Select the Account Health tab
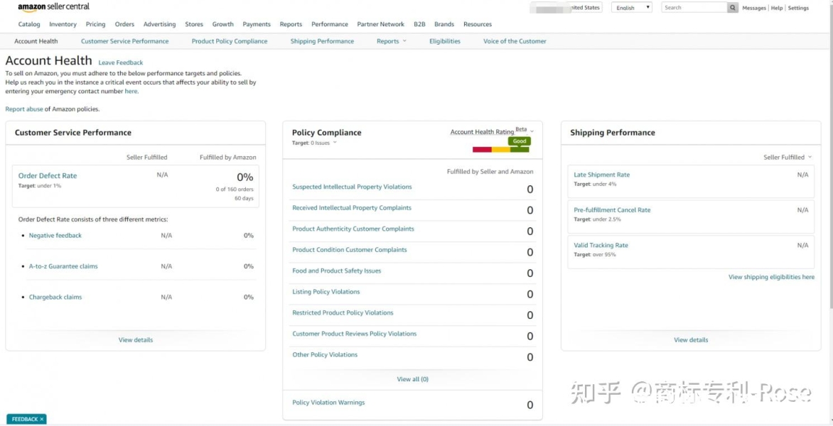This screenshot has width=833, height=426. pyautogui.click(x=36, y=41)
